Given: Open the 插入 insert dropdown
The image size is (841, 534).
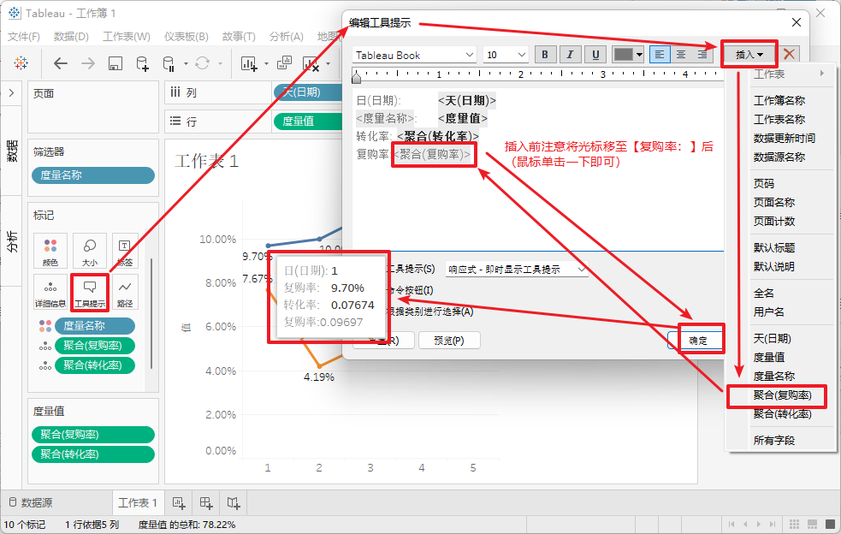Looking at the screenshot, I should [x=749, y=54].
